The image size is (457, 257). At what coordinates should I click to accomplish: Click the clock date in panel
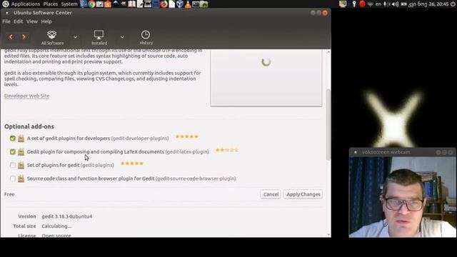pos(428,4)
